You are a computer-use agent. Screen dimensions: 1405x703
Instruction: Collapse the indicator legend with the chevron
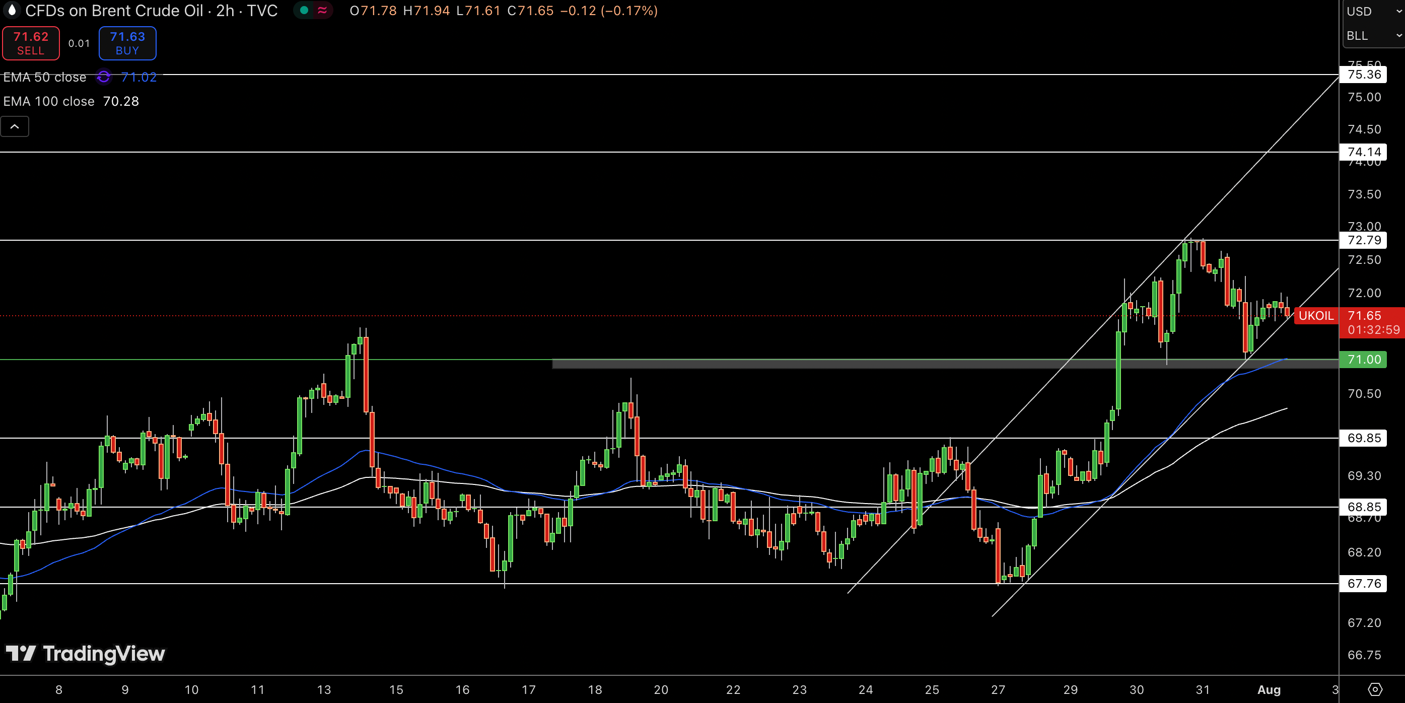pos(15,126)
